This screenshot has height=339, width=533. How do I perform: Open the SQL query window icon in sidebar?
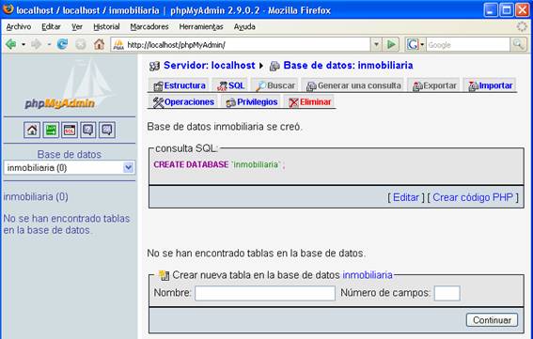pos(70,130)
